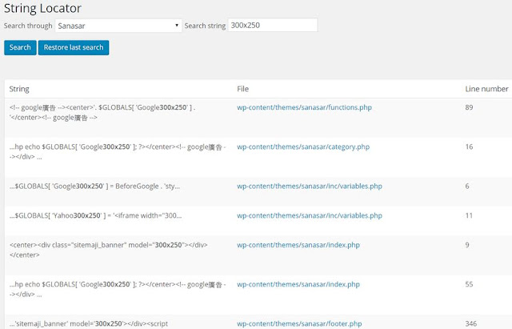This screenshot has height=329, width=512.
Task: Open the Search through dropdown showing Sanasar
Action: 118,26
